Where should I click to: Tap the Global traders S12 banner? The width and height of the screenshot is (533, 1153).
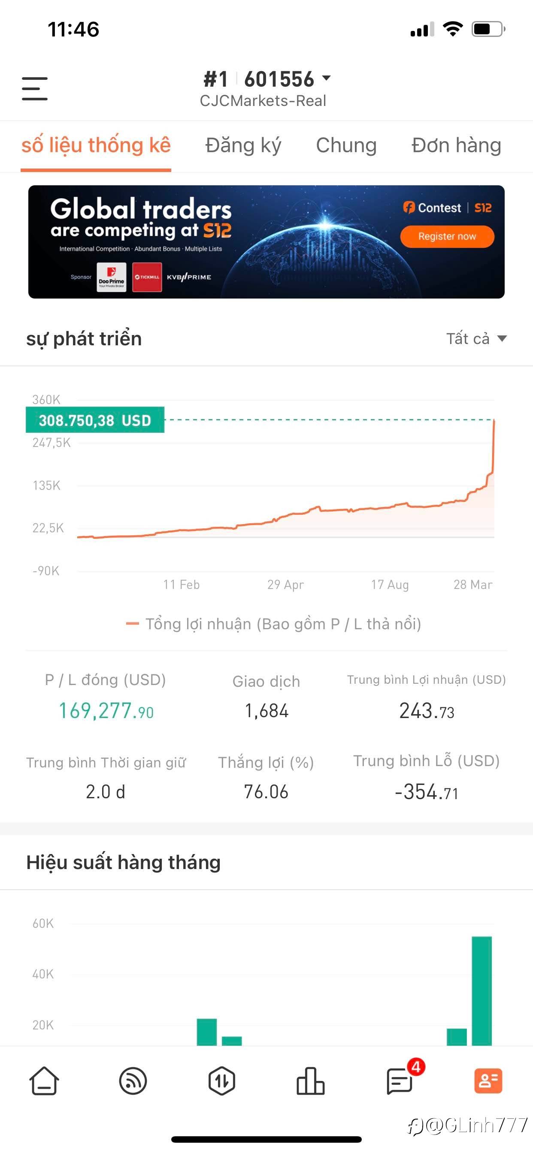(266, 241)
